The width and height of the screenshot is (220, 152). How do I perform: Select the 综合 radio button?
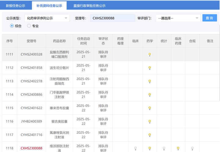pos(12,26)
